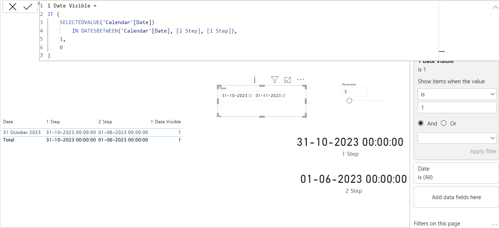This screenshot has height=228, width=499.
Task: Click SELECTEDVALUE in the formula
Action: (79, 22)
